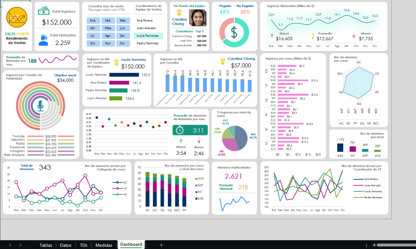Choose coordinator Ana Rivera in slicer

148,20
